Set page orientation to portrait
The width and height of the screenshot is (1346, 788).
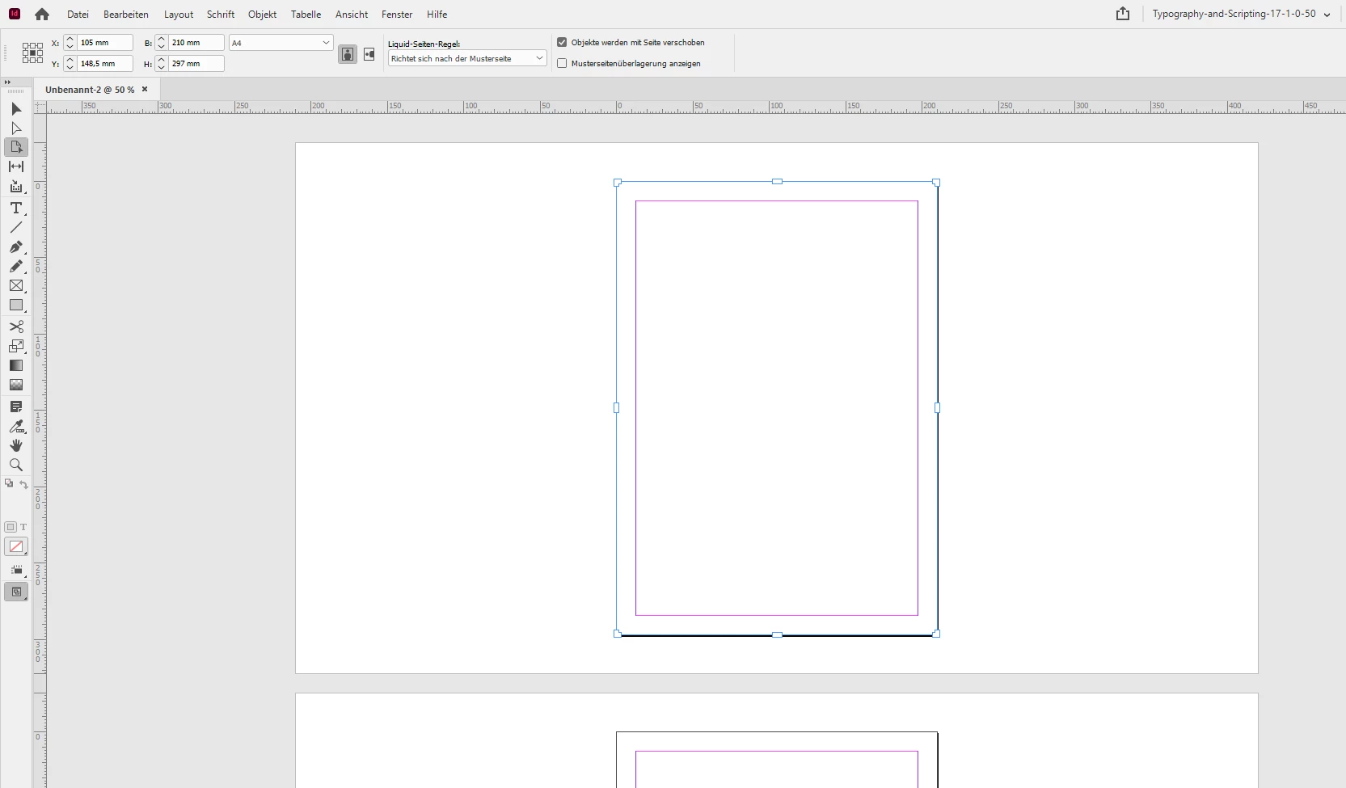point(348,54)
